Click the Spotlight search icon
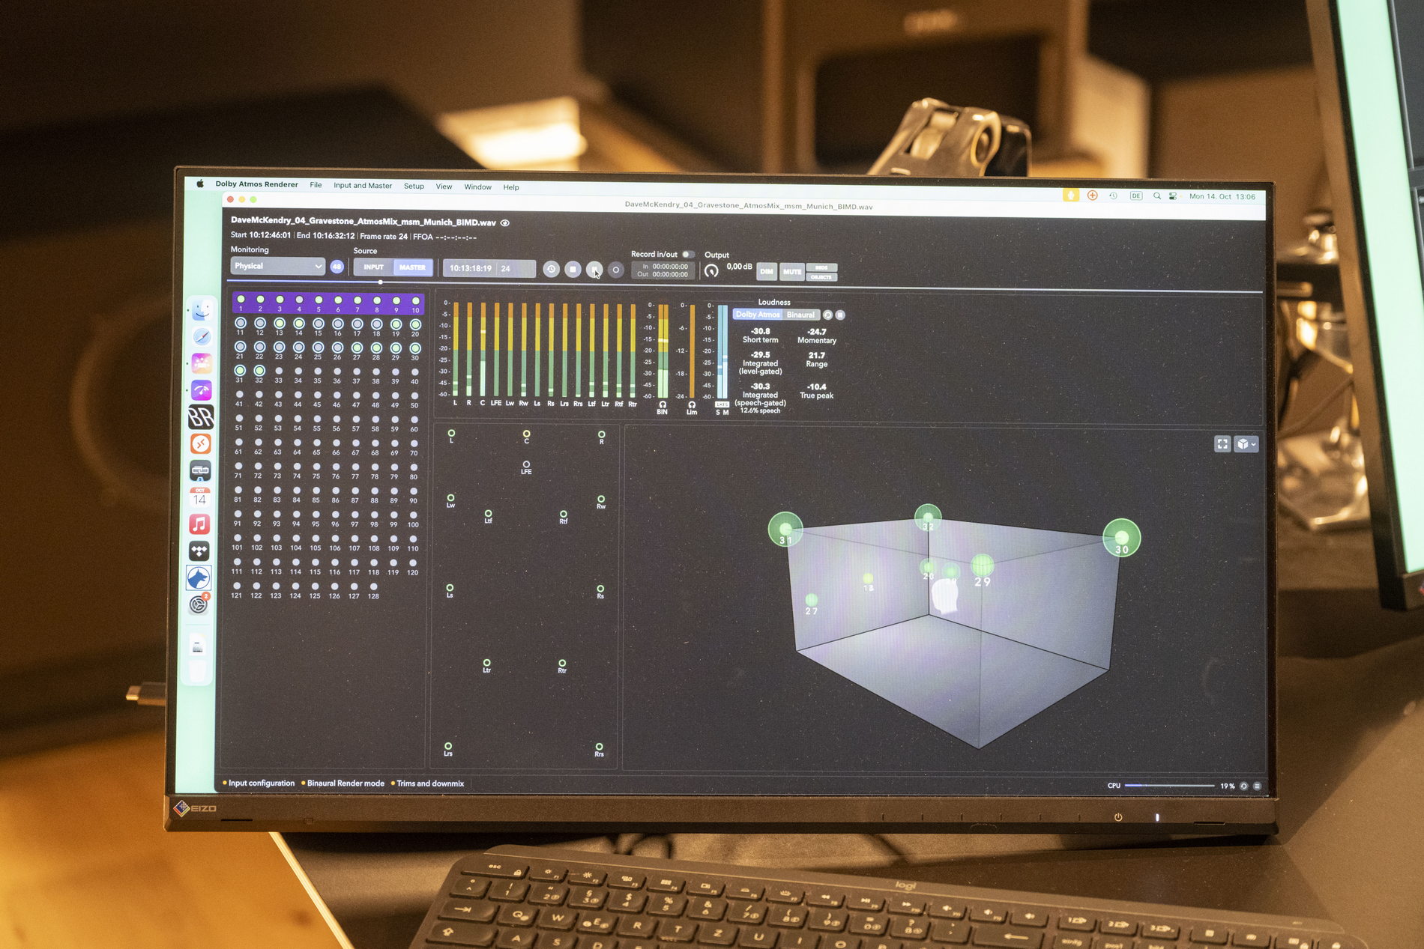 pos(1157,196)
